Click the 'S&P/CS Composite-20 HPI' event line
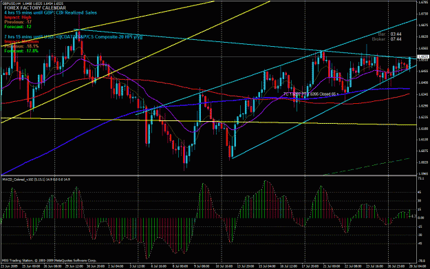 (73, 37)
